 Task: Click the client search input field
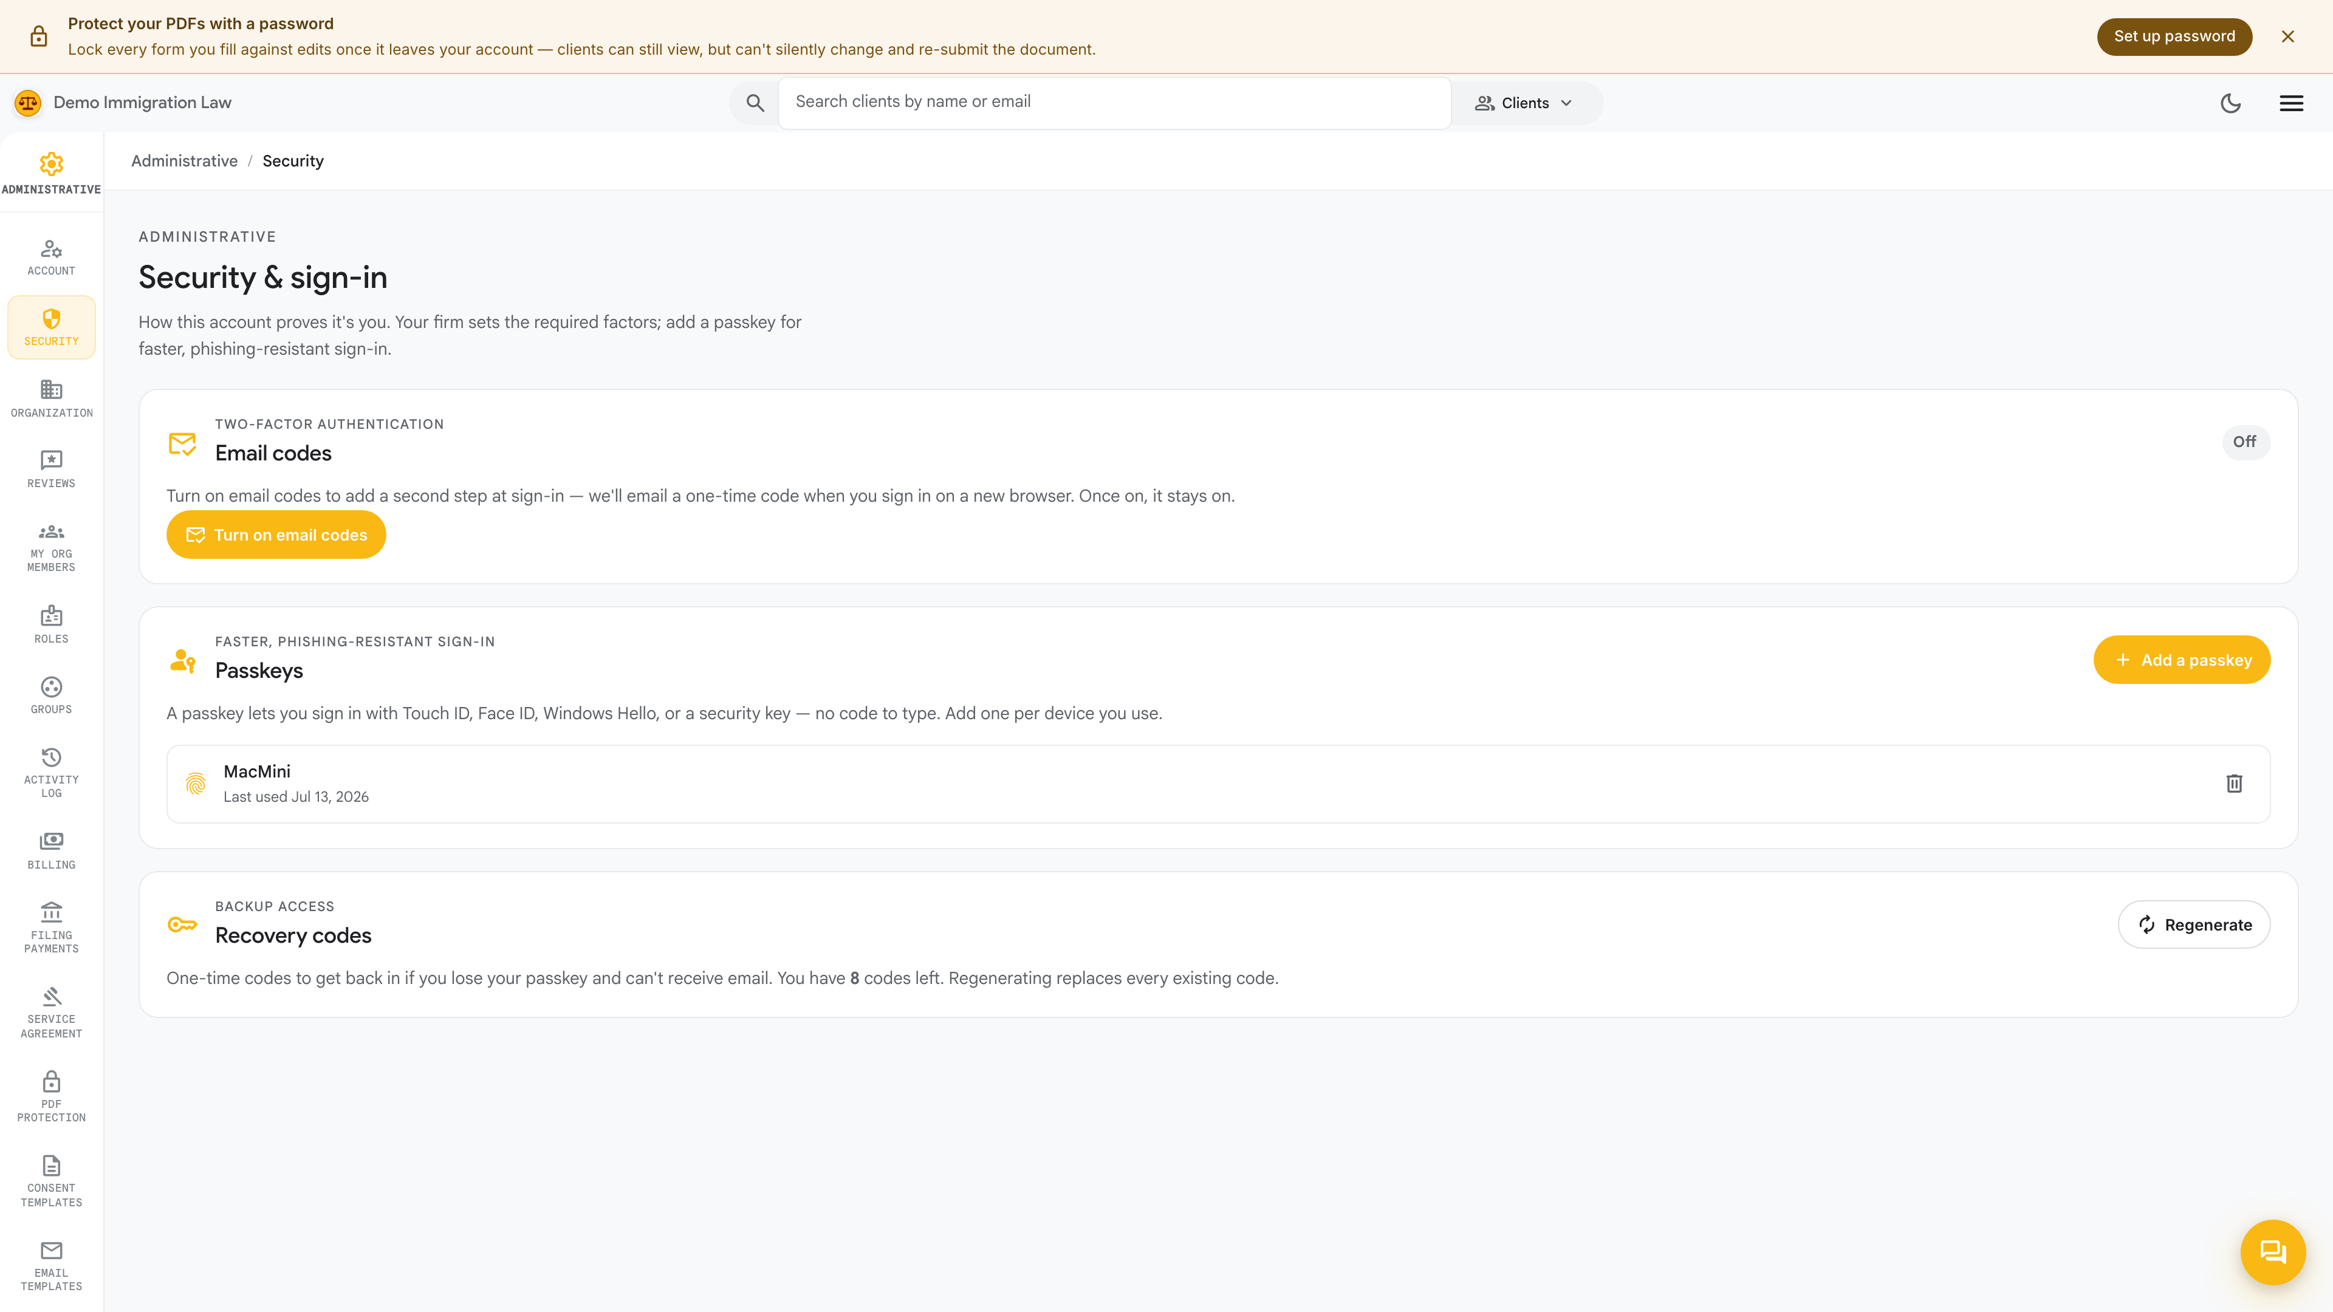click(1114, 102)
